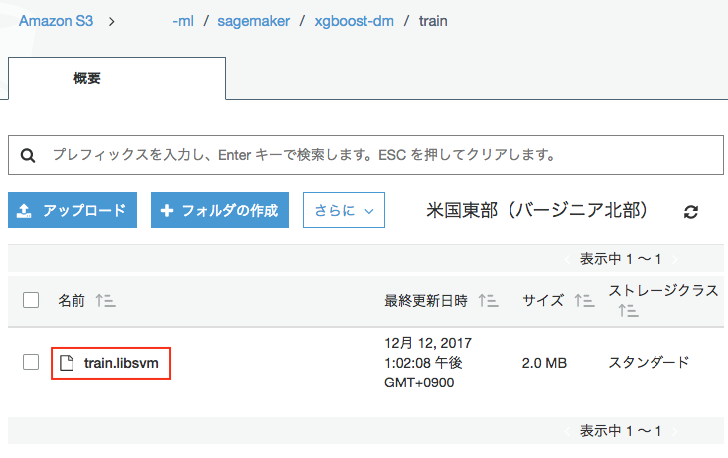Check the train.libsvm row checkbox
Image resolution: width=728 pixels, height=458 pixels.
point(31,362)
